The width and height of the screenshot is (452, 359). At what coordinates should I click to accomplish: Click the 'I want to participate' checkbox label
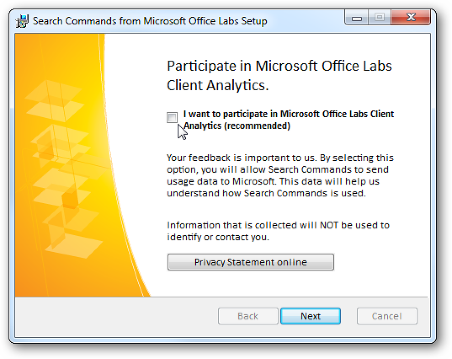(x=288, y=120)
